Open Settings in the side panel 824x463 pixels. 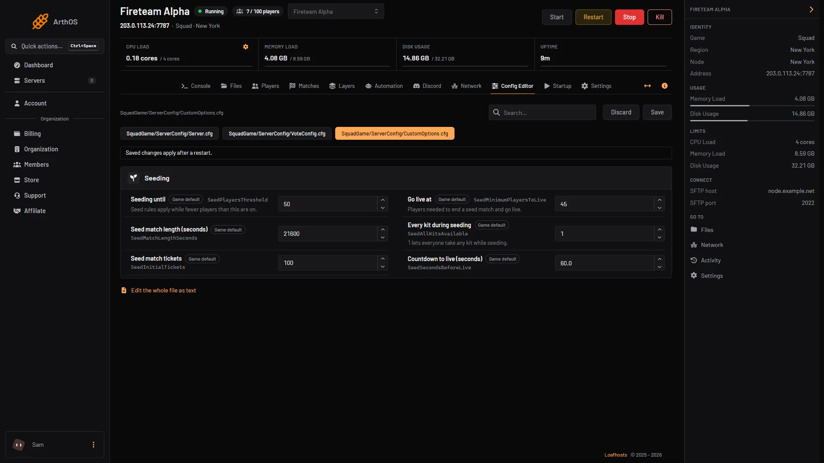(x=707, y=276)
